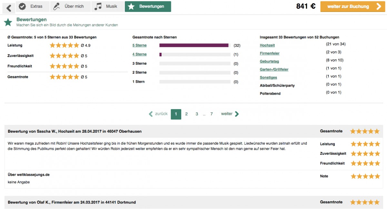Viewport: 387px width, 209px height.
Task: Filter reviews by 4 Sterne link
Action: [139, 54]
